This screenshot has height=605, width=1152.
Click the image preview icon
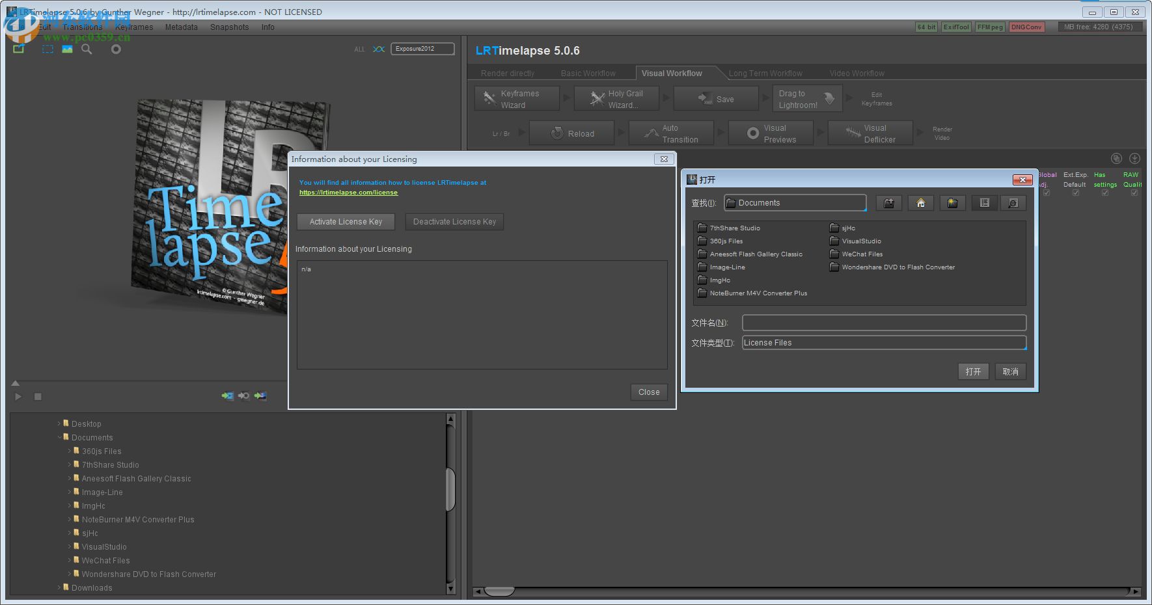tap(67, 49)
